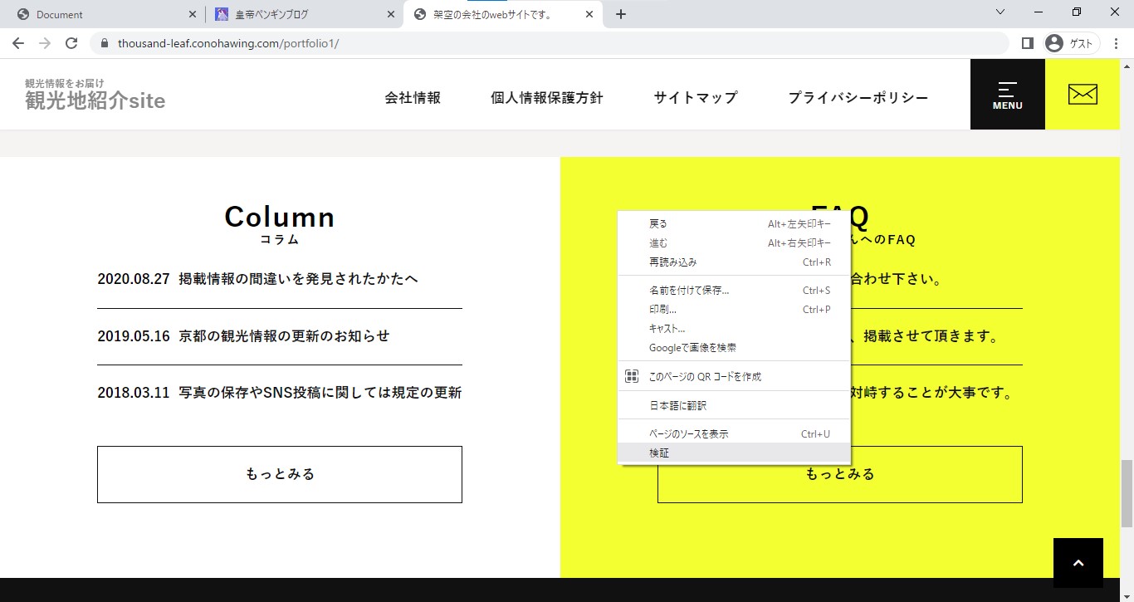This screenshot has height=602, width=1134.
Task: Click the lock icon in address bar
Action: [105, 43]
